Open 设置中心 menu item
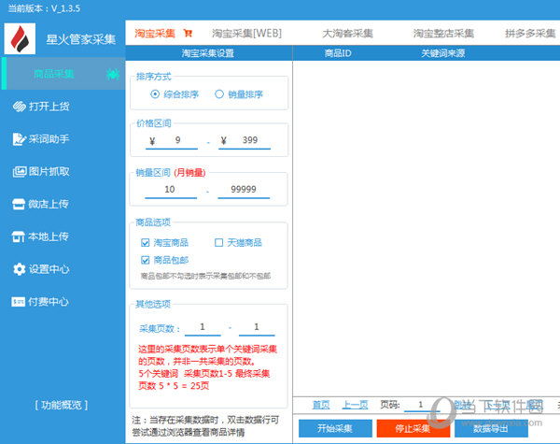Screen dimensions: 560x444 49,269
